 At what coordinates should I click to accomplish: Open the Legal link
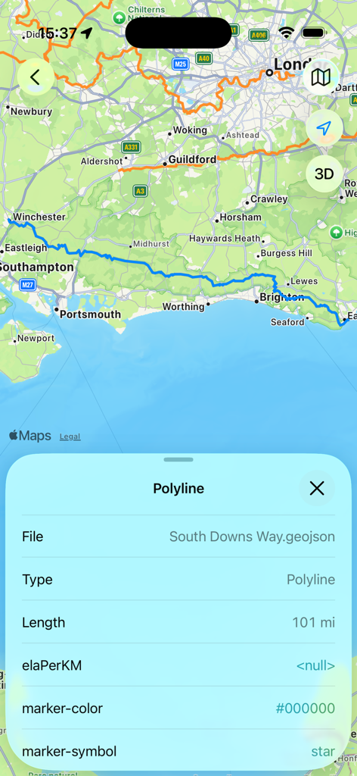[70, 437]
